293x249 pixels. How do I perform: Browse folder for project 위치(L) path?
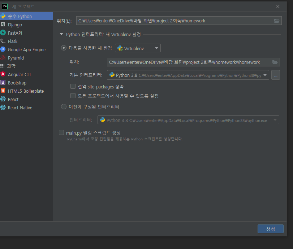277,21
